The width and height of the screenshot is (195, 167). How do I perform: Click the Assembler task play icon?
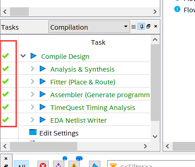tap(42, 94)
